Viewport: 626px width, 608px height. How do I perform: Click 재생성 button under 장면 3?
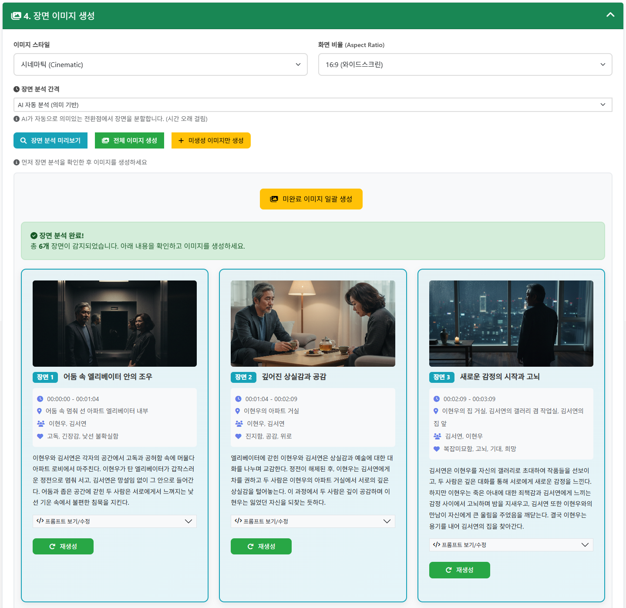(460, 570)
